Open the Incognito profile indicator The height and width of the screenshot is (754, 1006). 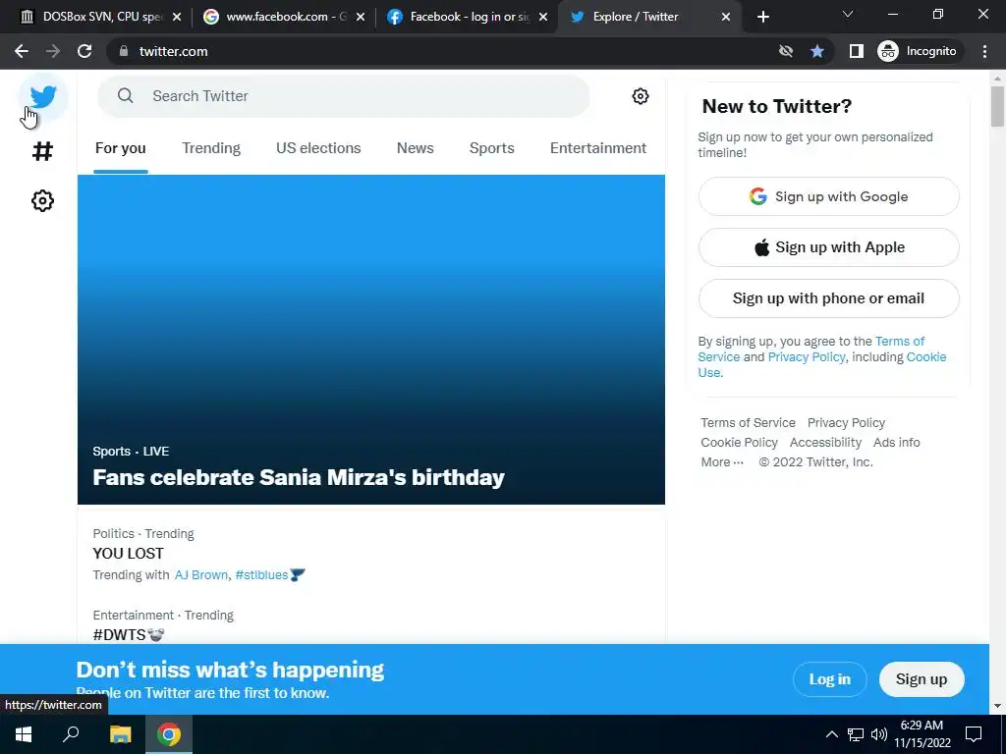pyautogui.click(x=918, y=51)
